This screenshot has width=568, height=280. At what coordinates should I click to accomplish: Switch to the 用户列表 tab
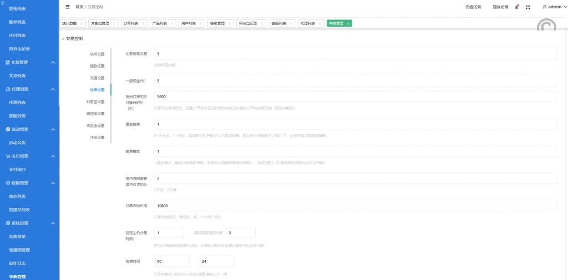189,23
